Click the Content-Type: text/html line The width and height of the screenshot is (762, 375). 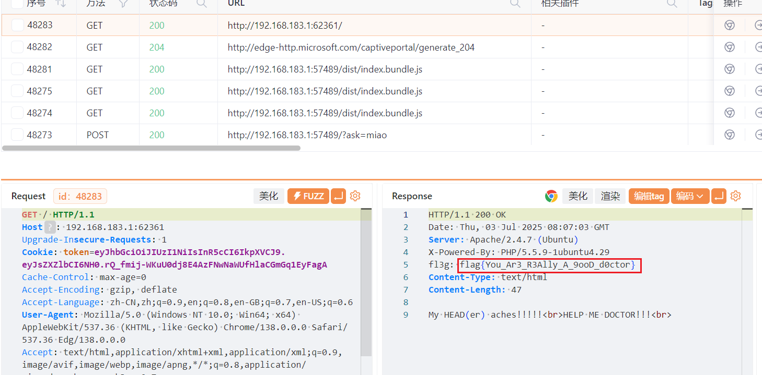pyautogui.click(x=488, y=277)
